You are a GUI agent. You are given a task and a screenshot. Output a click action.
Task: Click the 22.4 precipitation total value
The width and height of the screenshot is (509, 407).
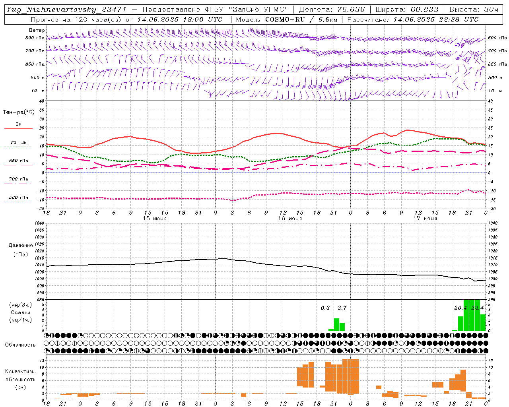click(477, 308)
